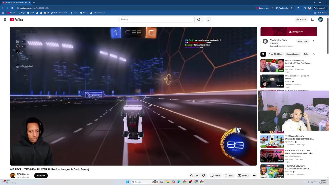Image resolution: width=329 pixels, height=185 pixels.
Task: Open File Explorer from the taskbar
Action: [x=168, y=182]
